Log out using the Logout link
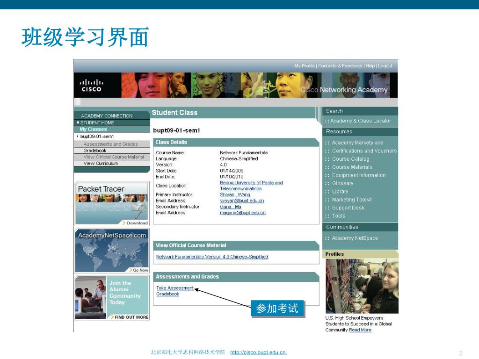 click(385, 65)
